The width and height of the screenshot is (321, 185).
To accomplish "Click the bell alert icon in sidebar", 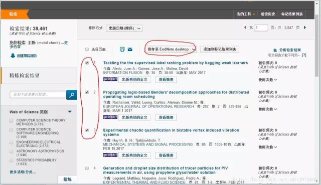I will pyautogui.click(x=13, y=55).
